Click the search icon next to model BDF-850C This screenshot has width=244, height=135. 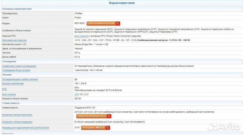(118, 23)
